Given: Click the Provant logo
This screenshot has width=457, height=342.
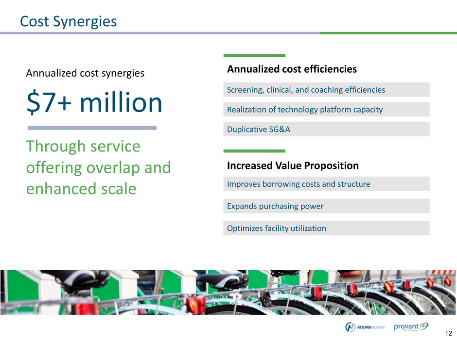Looking at the screenshot, I should 411,326.
